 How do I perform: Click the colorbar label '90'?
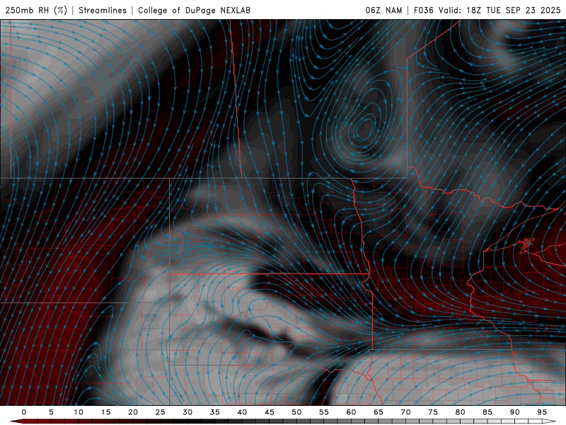[514, 412]
